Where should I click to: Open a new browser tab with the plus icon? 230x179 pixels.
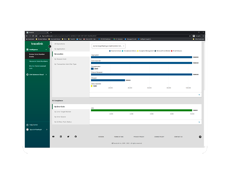point(51,32)
